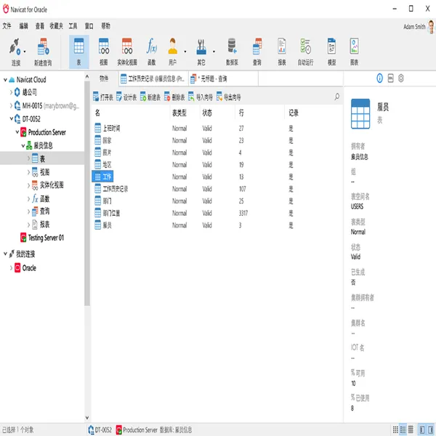Screen dimensions: 436x436
Task: Click the navigation pane vertical scrollbar
Action: pyautogui.click(x=87, y=195)
